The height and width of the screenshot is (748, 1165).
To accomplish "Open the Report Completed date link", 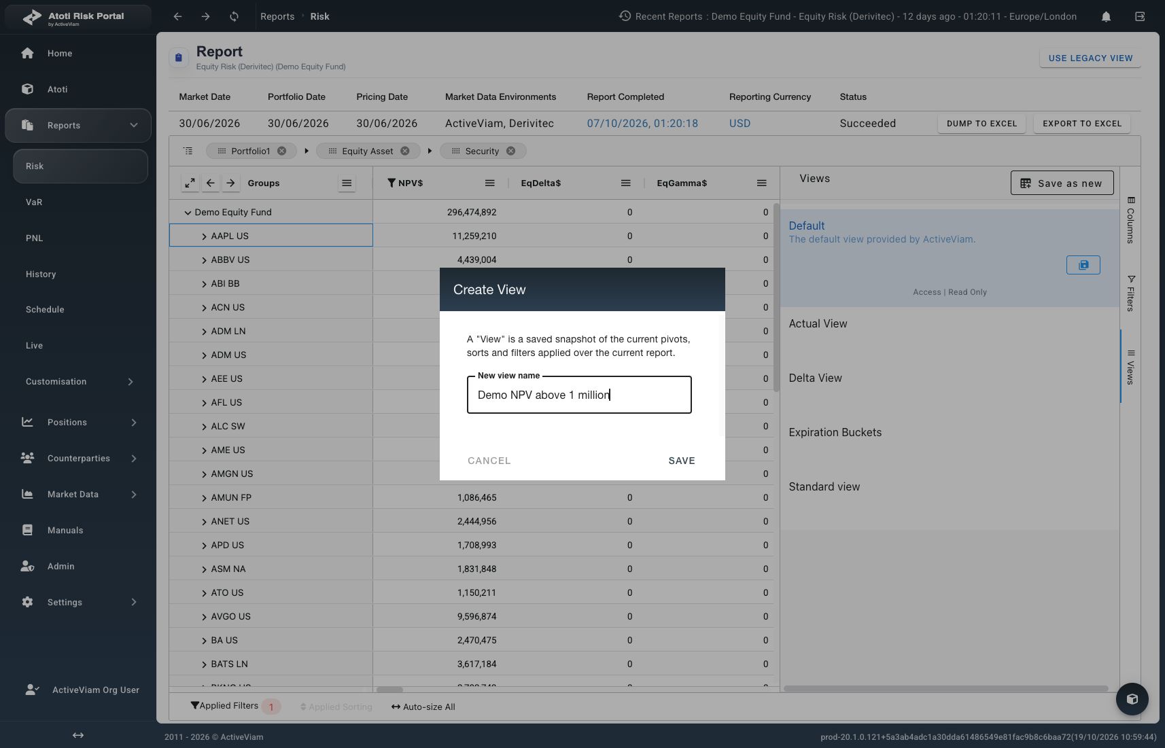I will point(642,124).
